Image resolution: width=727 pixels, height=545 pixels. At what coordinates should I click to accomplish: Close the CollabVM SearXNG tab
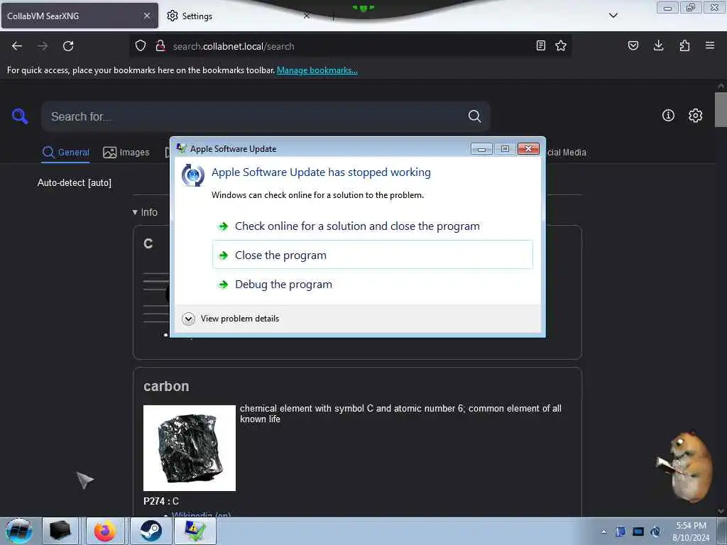coord(147,16)
